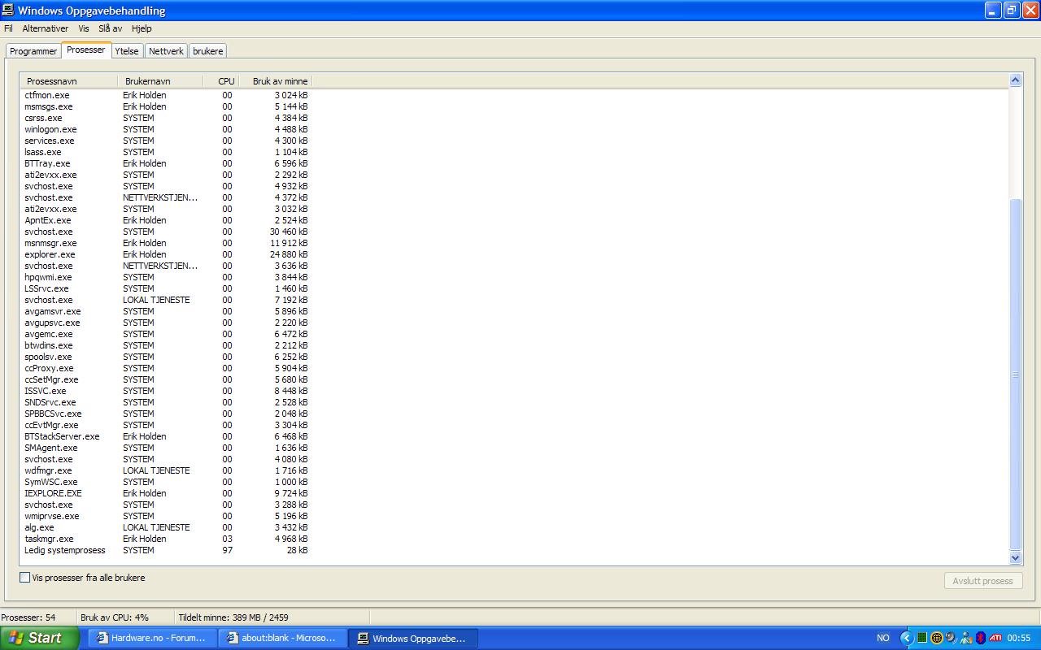
Task: Select the Prosesser tab
Action: click(86, 50)
